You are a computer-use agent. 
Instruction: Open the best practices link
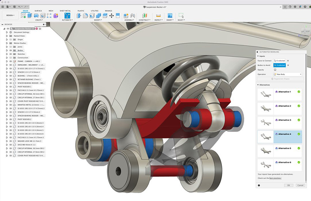pos(275,178)
